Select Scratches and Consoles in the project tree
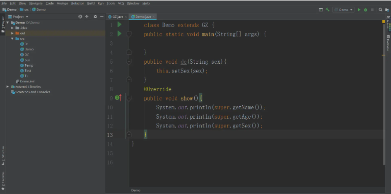 point(30,92)
